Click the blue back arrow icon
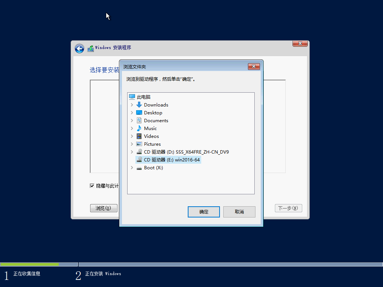 pos(79,49)
